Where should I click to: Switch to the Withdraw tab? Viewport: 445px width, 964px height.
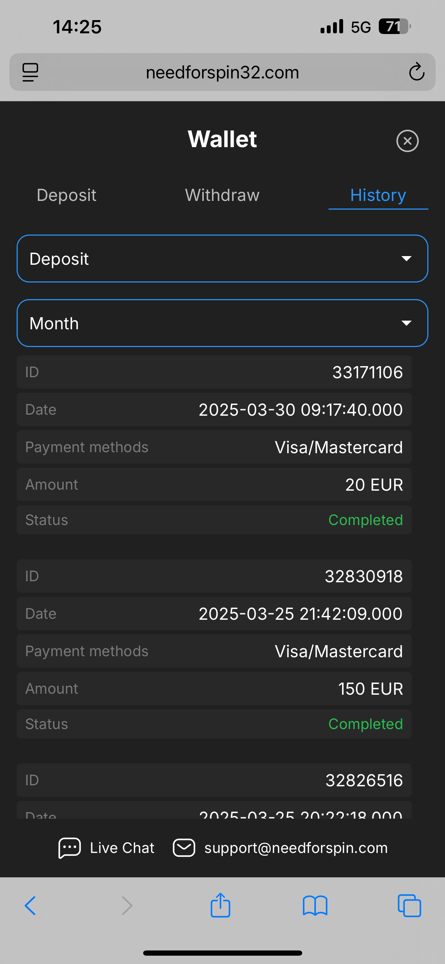point(222,195)
